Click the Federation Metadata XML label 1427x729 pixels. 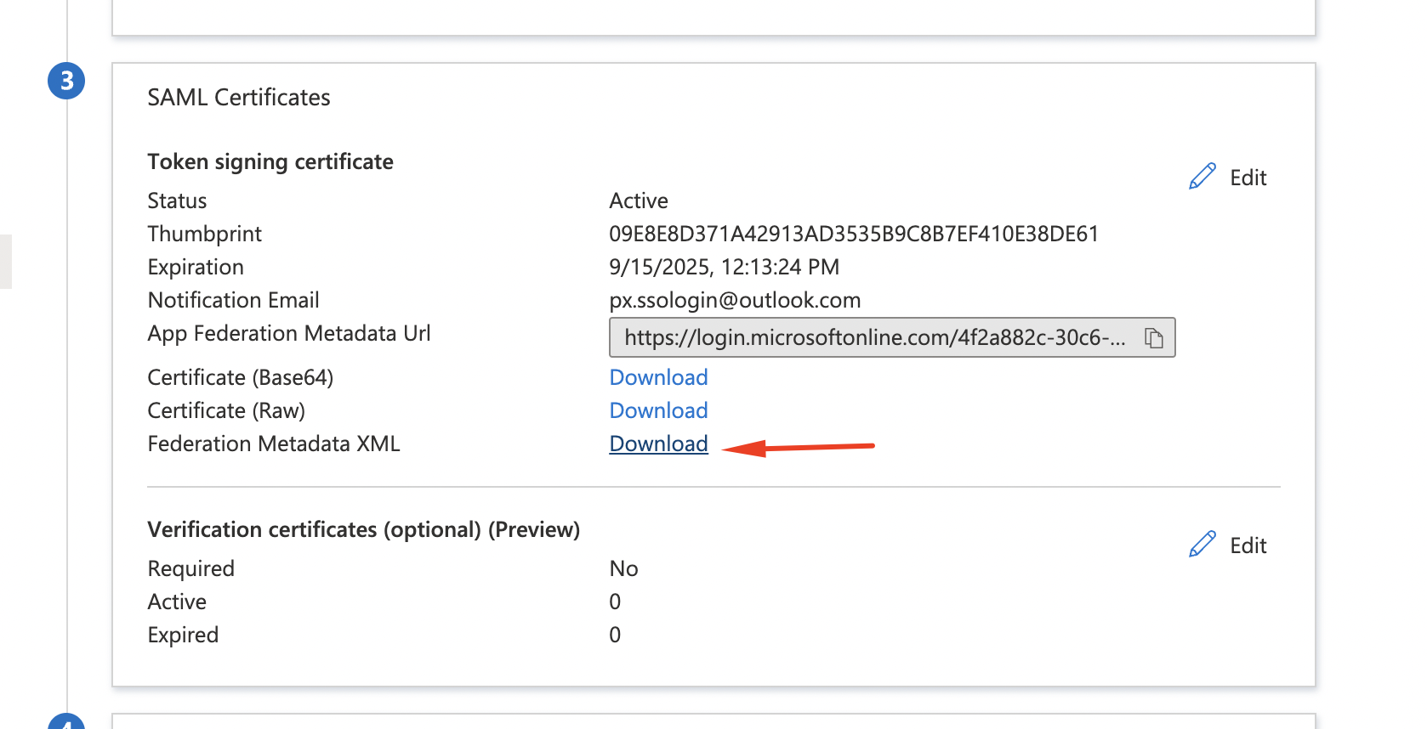pos(274,444)
